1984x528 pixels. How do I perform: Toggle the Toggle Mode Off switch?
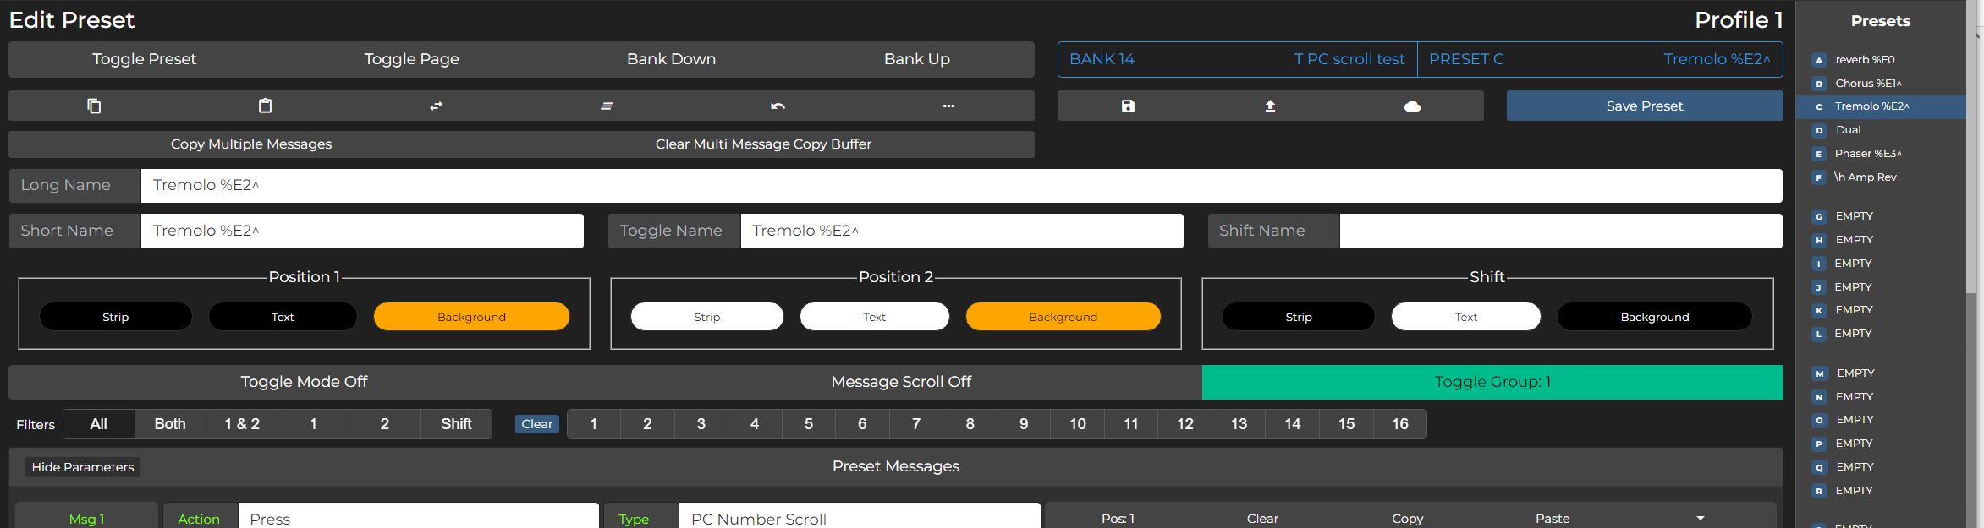tap(304, 382)
